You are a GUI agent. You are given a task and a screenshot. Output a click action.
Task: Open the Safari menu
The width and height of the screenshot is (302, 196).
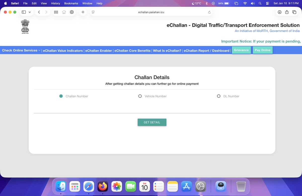pyautogui.click(x=15, y=3)
